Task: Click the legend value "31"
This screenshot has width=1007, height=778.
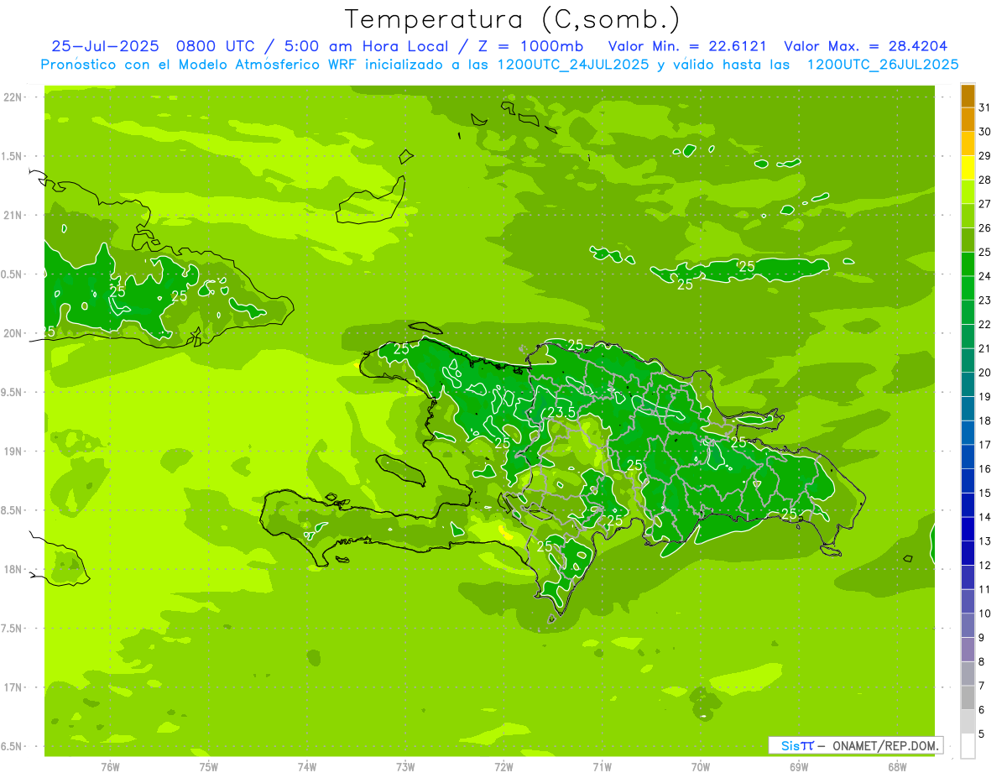Action: pyautogui.click(x=984, y=107)
